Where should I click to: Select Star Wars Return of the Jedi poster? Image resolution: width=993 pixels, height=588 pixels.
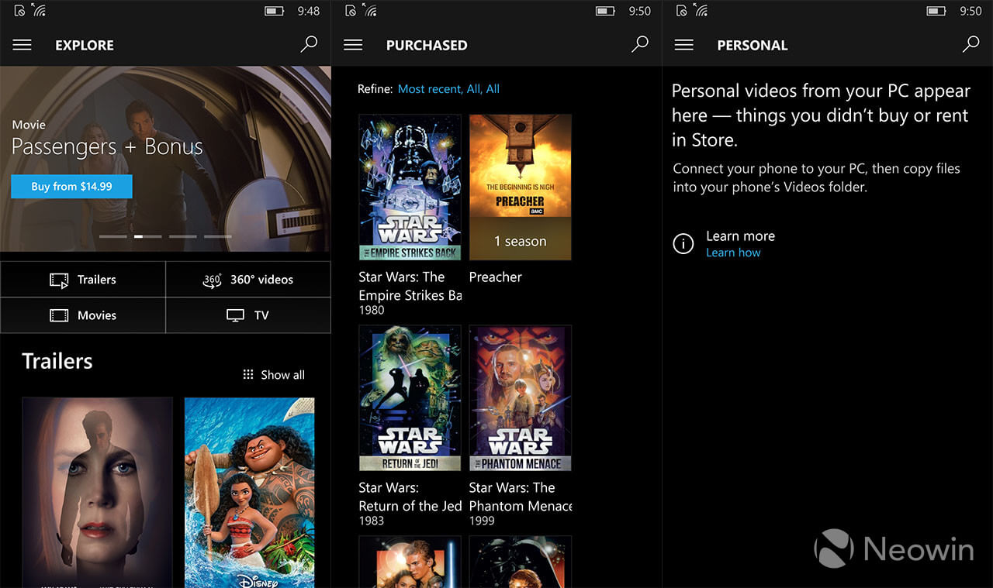410,398
